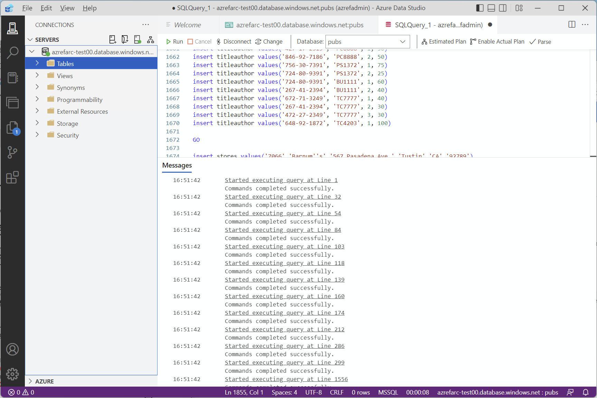Open the Explorer view icon

tap(12, 103)
